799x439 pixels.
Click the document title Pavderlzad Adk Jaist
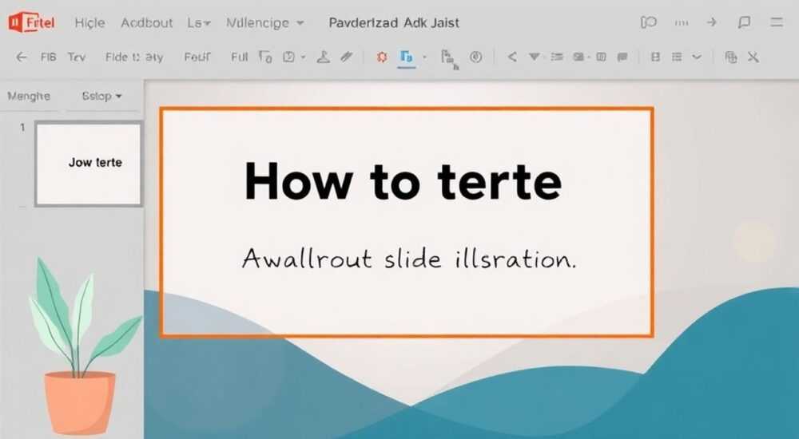pos(394,23)
